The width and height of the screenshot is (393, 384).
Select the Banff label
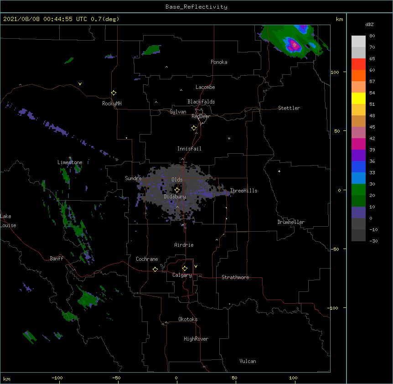tap(57, 259)
